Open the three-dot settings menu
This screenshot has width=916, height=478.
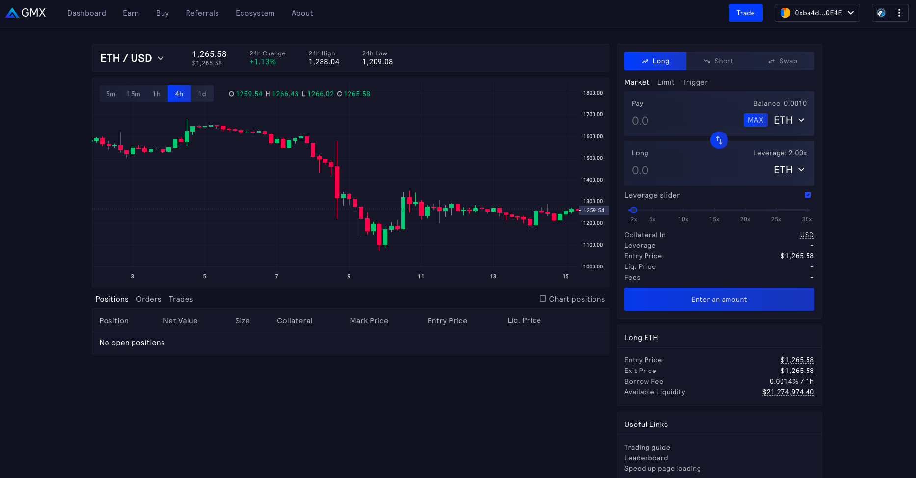[899, 13]
